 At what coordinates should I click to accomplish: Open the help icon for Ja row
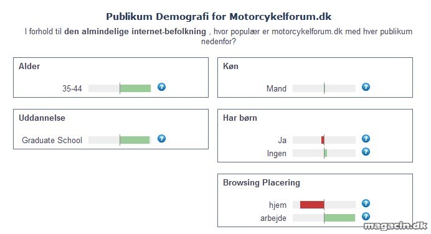[x=366, y=139]
